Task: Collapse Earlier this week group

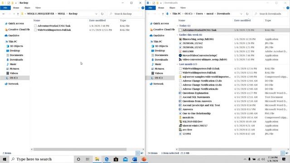Action: (x=178, y=35)
